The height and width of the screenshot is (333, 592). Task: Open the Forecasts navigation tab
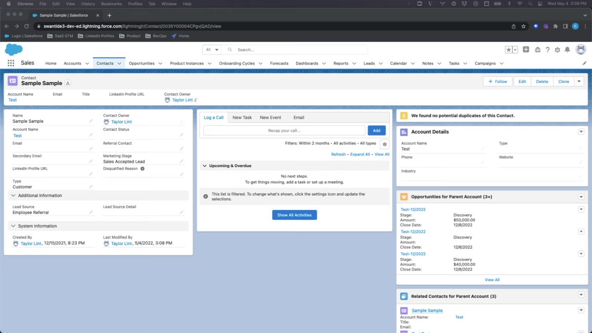279,63
